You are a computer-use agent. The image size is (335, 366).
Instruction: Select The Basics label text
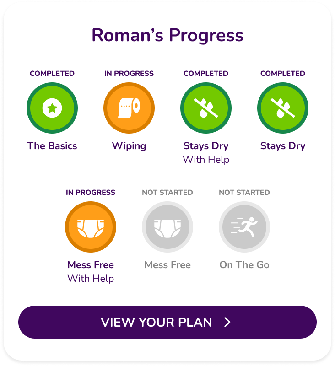52,146
